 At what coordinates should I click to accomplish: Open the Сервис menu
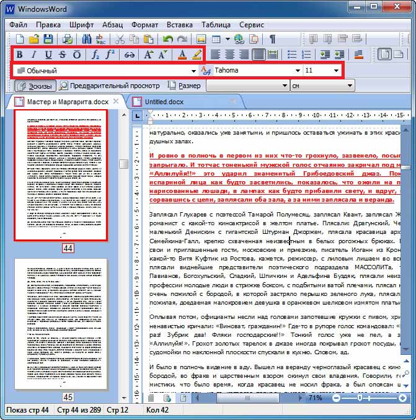click(252, 25)
